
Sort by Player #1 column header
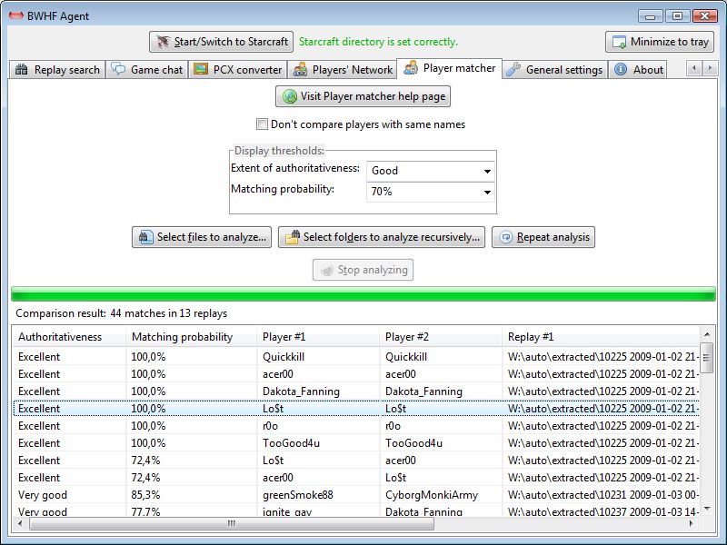click(318, 337)
